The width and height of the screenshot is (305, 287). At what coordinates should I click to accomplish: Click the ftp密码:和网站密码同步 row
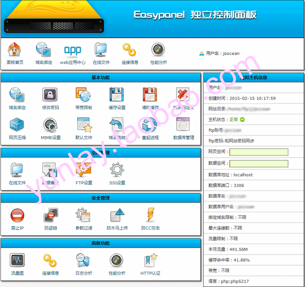[254, 141]
